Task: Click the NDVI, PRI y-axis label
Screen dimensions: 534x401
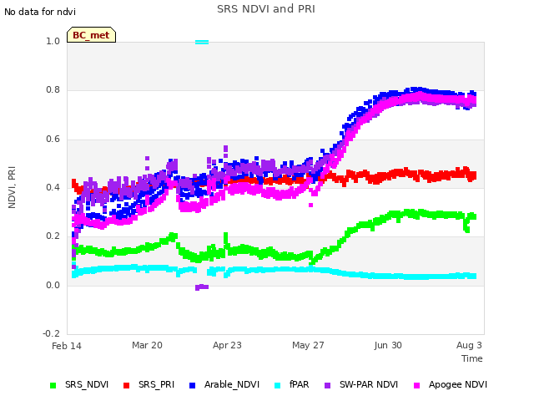Action: click(12, 187)
